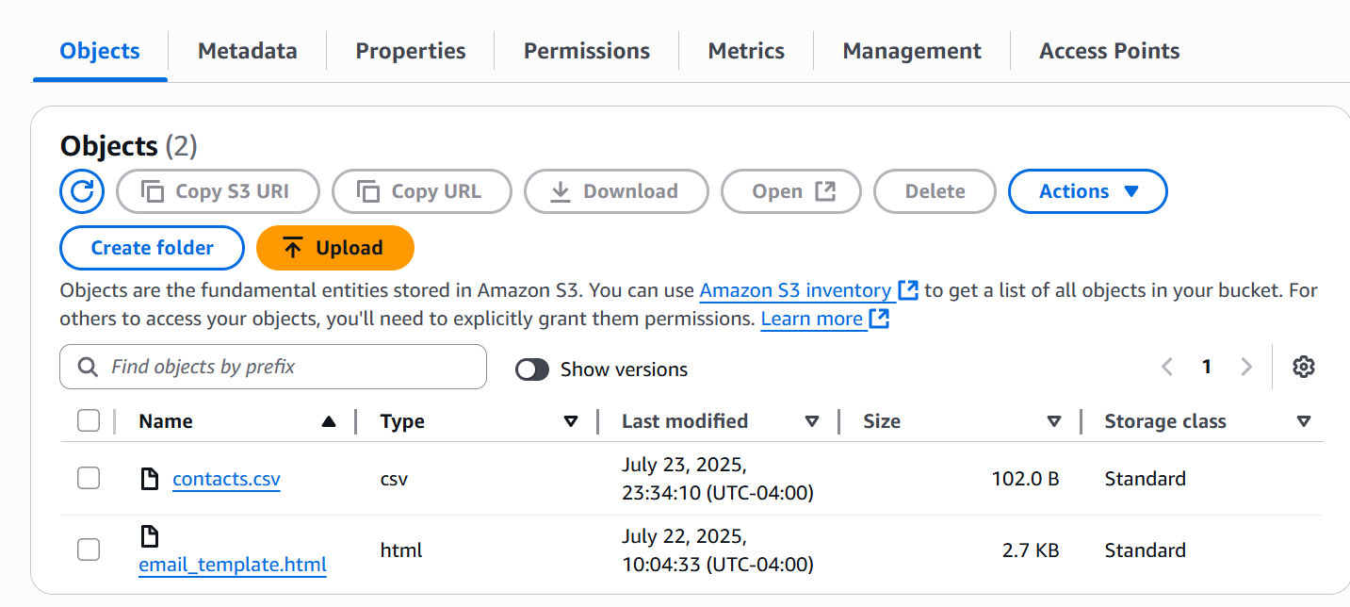This screenshot has width=1350, height=607.
Task: Click the email_template.html file icon
Action: coord(149,537)
